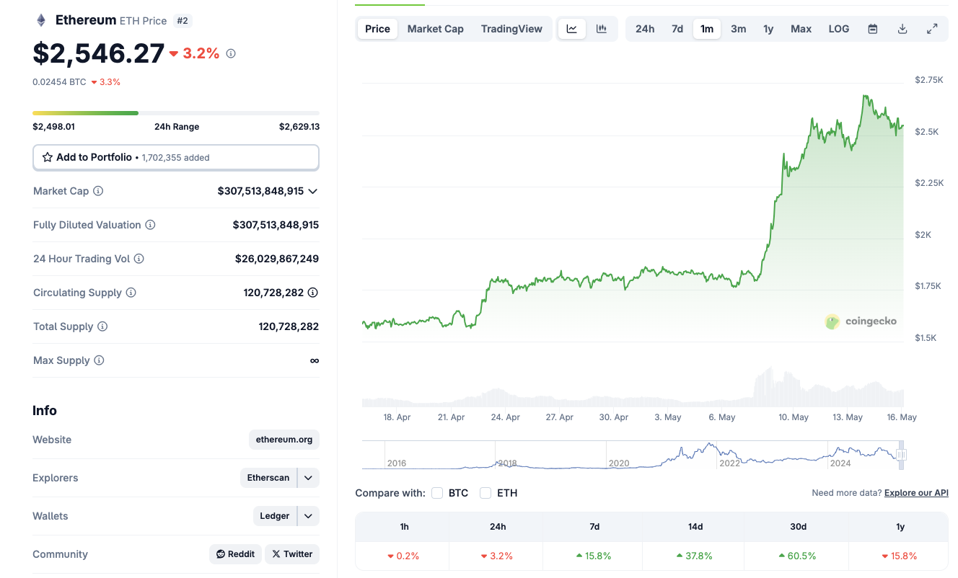This screenshot has height=578, width=958.
Task: Select the 1m time range
Action: point(707,29)
